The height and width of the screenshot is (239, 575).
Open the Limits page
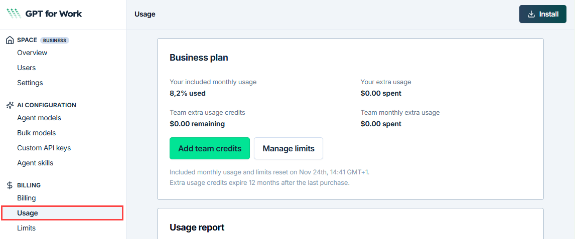[x=27, y=228]
